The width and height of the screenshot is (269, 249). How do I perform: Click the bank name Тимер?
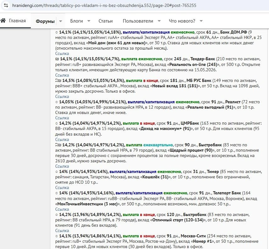tap(213, 171)
